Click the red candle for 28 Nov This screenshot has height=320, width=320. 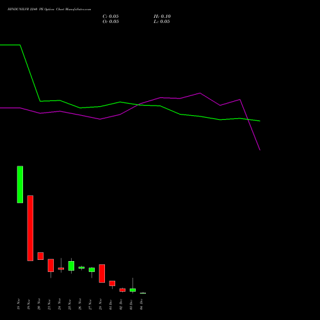point(102,273)
